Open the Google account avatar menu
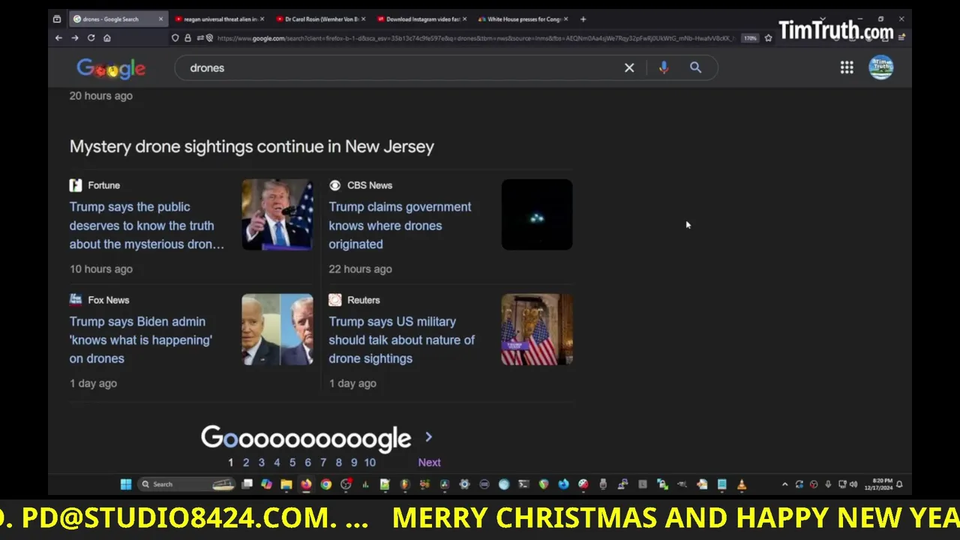 pos(880,67)
